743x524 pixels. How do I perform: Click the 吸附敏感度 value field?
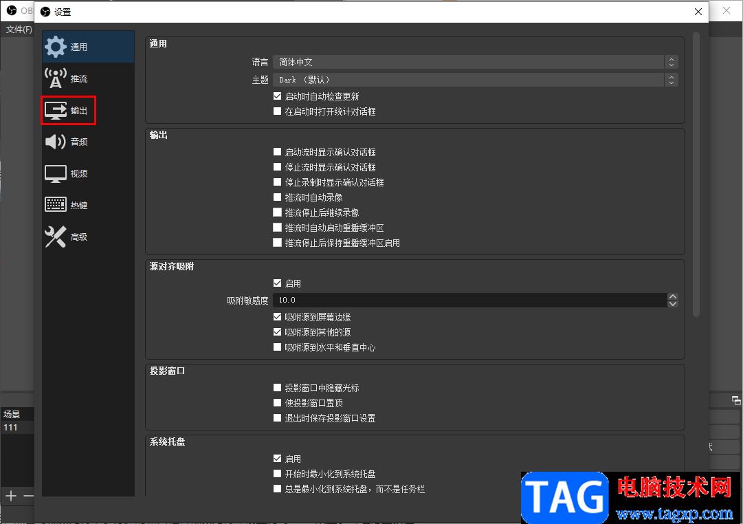coord(470,301)
